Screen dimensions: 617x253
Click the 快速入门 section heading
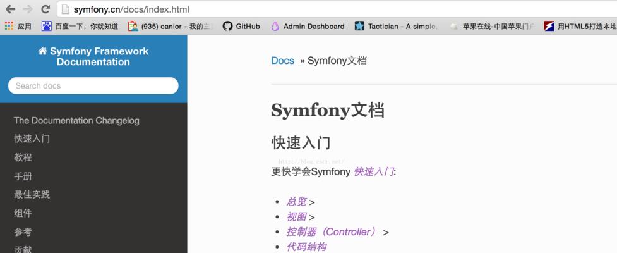pos(301,143)
